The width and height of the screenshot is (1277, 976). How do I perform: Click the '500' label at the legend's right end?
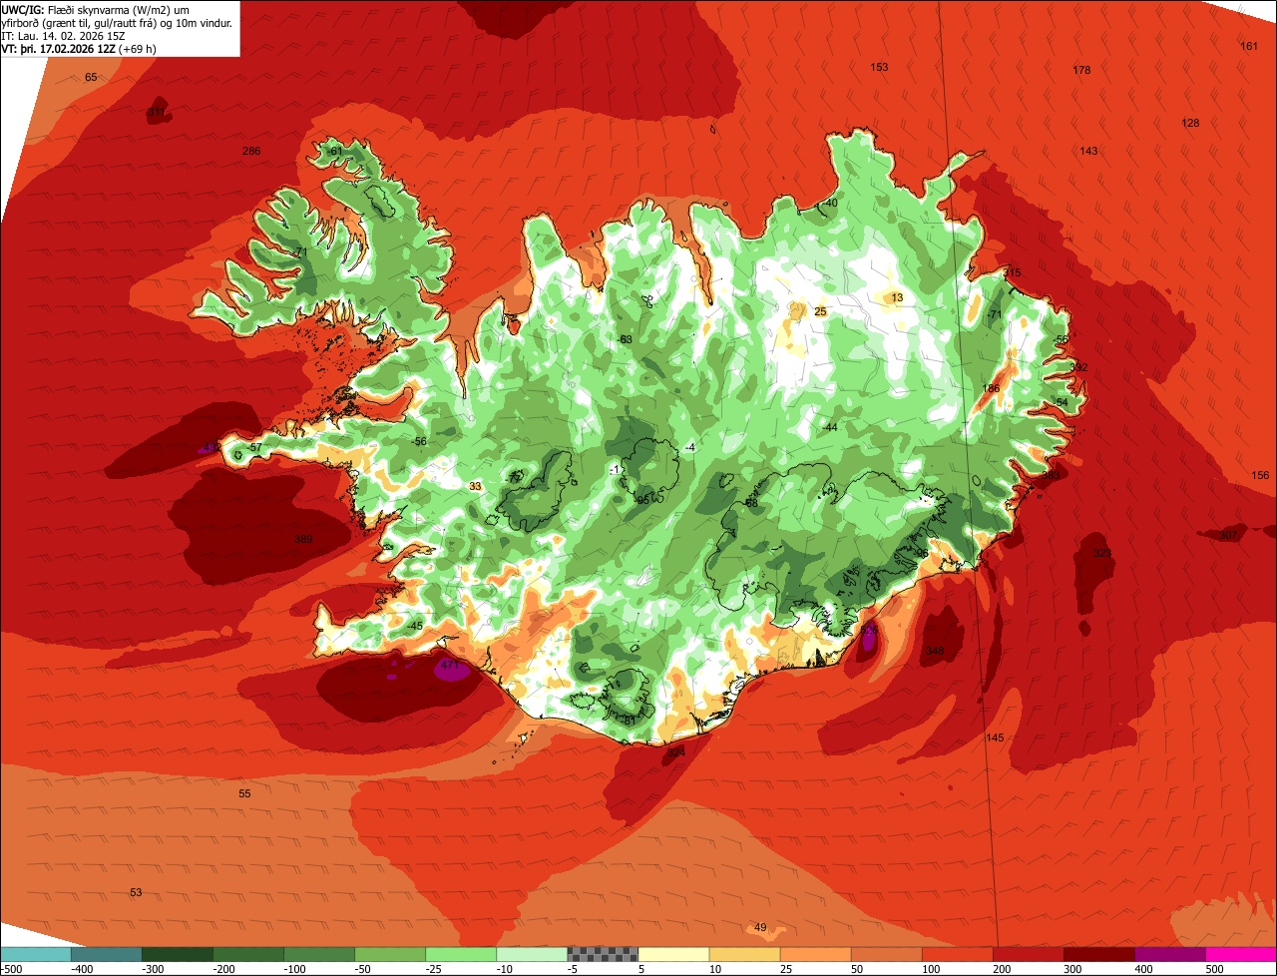pos(1214,968)
